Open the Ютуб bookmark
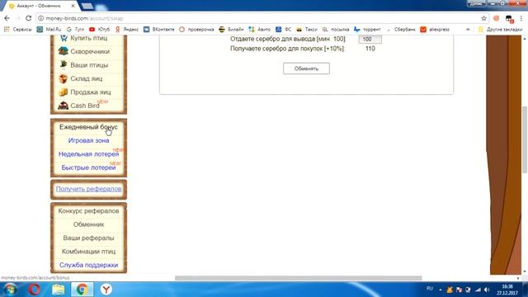 pos(99,30)
